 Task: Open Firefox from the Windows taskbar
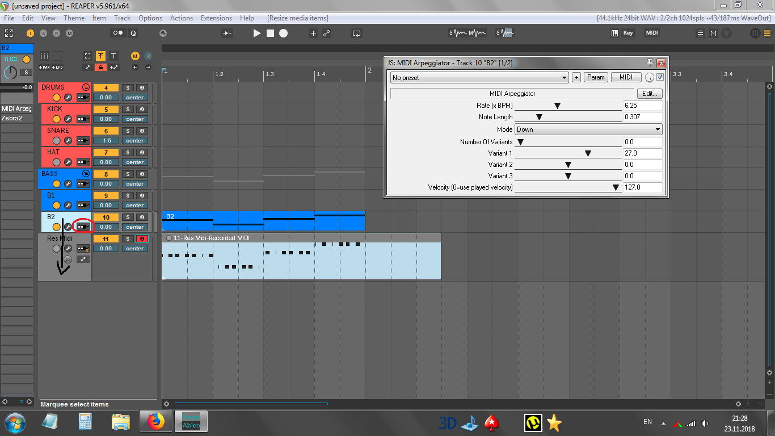click(x=155, y=422)
